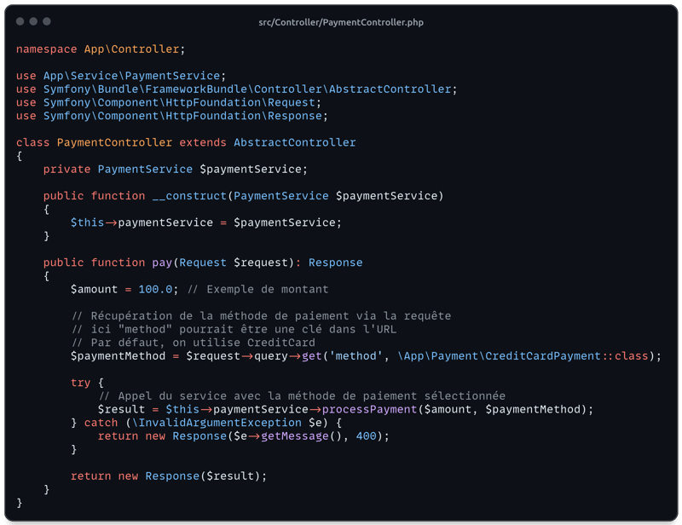The height and width of the screenshot is (525, 682).
Task: Click the 'private PaymentService $paymentService;' property line
Action: (176, 170)
